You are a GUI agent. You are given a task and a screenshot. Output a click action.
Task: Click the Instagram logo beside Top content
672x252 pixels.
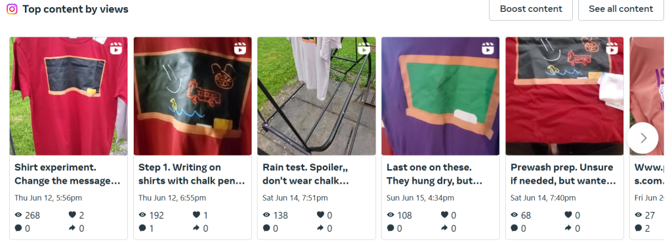[12, 9]
